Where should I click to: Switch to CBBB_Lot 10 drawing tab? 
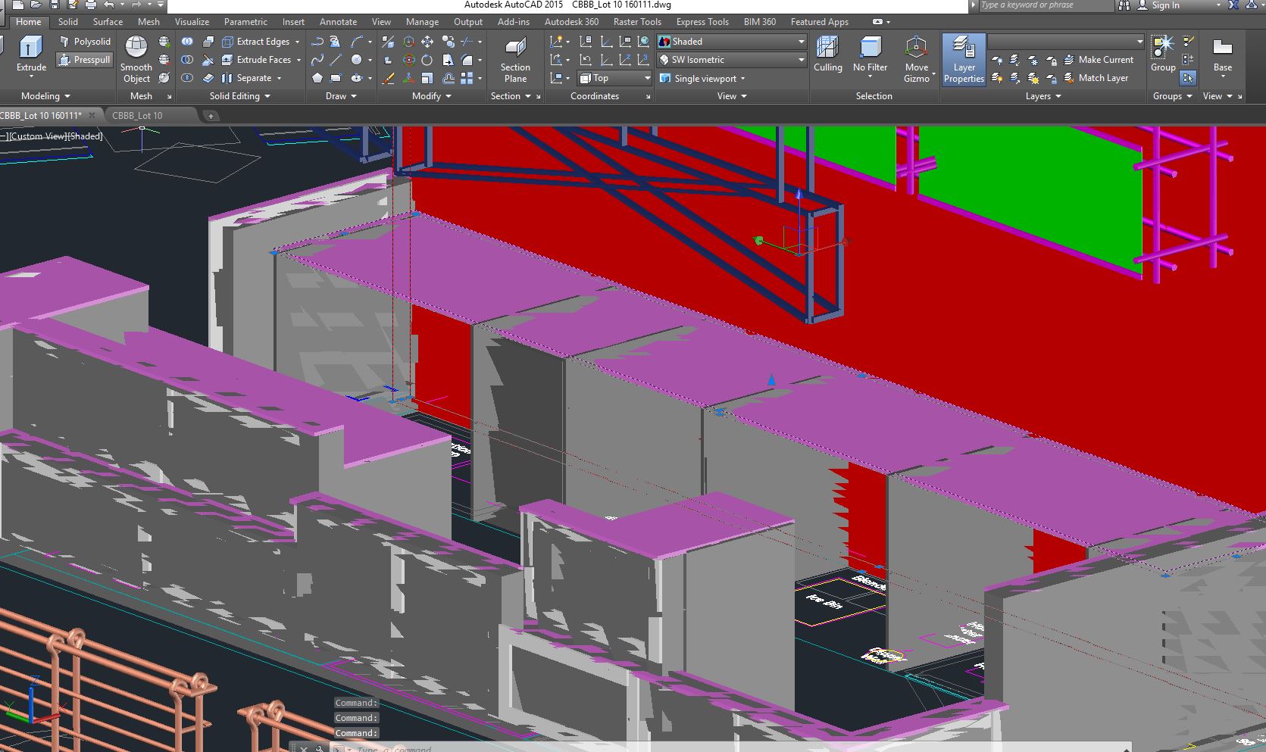click(137, 115)
